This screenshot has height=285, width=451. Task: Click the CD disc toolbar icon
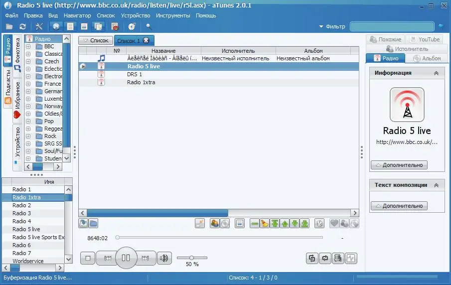pos(132,26)
